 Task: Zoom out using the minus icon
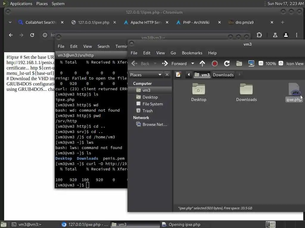pos(261,64)
